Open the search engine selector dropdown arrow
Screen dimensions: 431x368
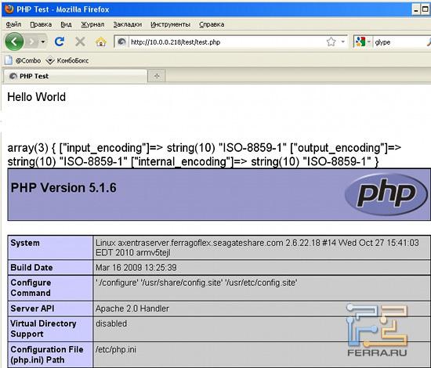(x=369, y=42)
